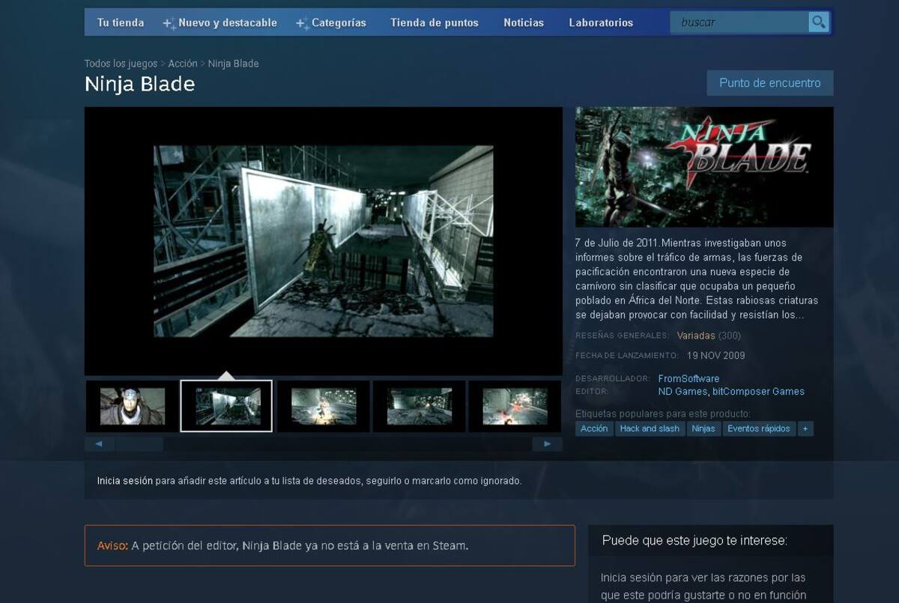
Task: Click the release date 19 NOV 2009
Action: (715, 356)
